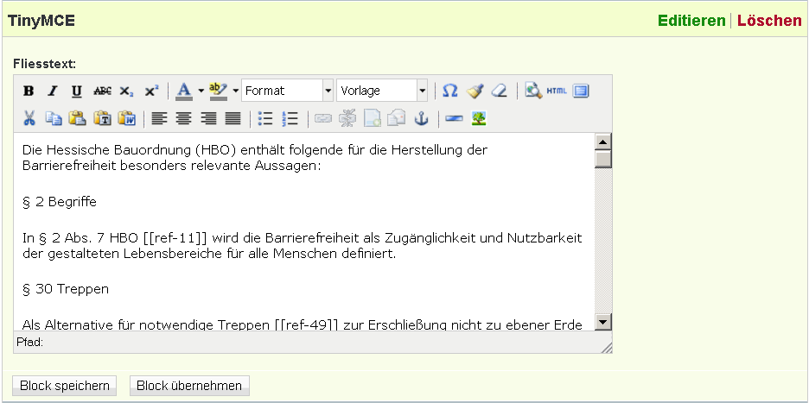The image size is (809, 403).
Task: Align text right
Action: click(x=208, y=118)
